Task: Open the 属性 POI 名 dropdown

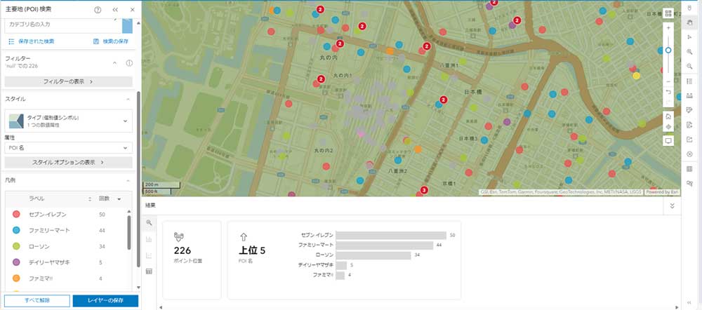Action: [x=68, y=148]
